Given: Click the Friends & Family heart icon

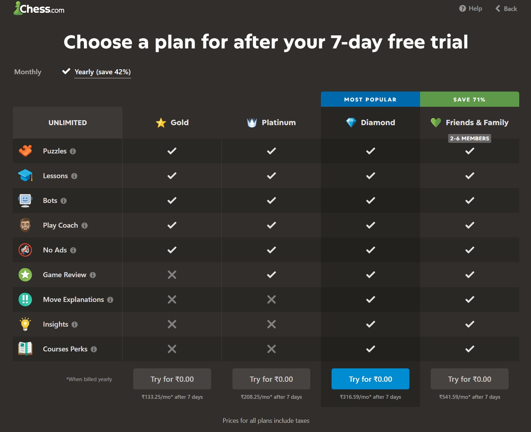Looking at the screenshot, I should [x=436, y=123].
